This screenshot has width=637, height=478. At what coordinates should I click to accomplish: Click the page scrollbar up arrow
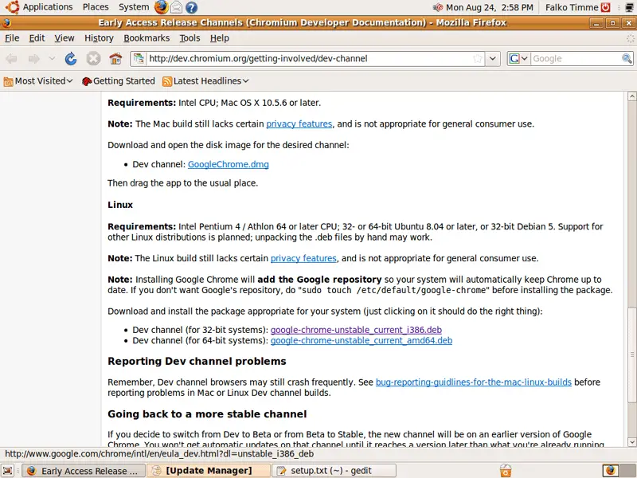[631, 96]
